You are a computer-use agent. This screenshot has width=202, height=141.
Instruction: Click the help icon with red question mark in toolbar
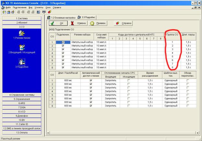[x=50, y=12]
